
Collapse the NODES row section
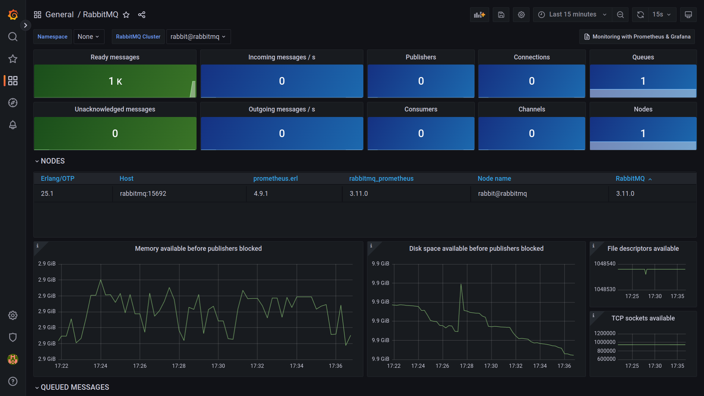coord(50,161)
